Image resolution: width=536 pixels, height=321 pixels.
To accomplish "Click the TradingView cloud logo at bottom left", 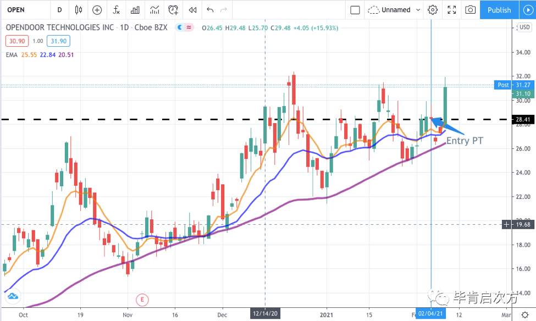I will (x=13, y=296).
